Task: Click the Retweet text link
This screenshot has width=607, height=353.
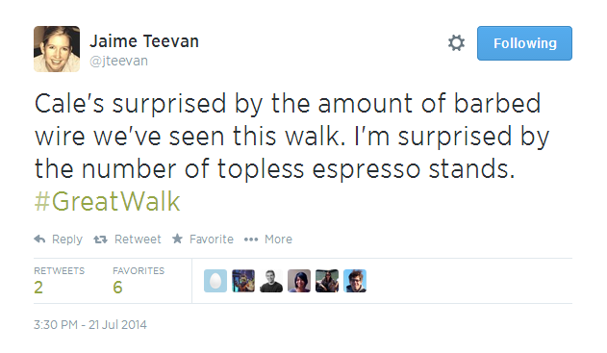Action: (138, 240)
